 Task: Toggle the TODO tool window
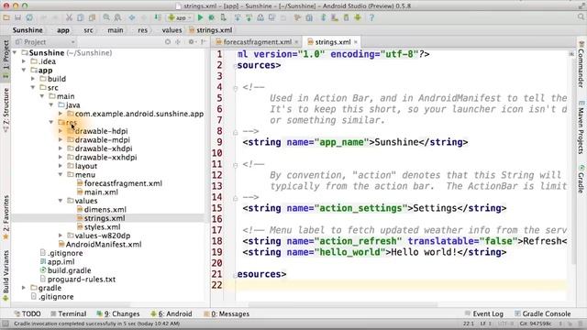(28, 313)
